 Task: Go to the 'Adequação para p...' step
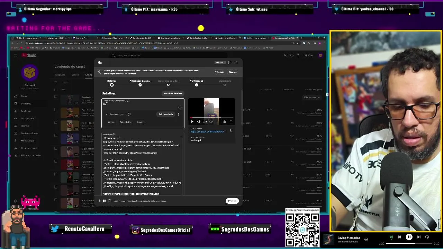pyautogui.click(x=140, y=83)
